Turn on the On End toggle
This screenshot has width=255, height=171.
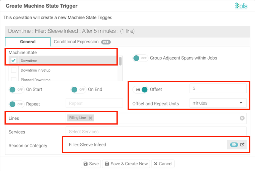click(x=78, y=90)
